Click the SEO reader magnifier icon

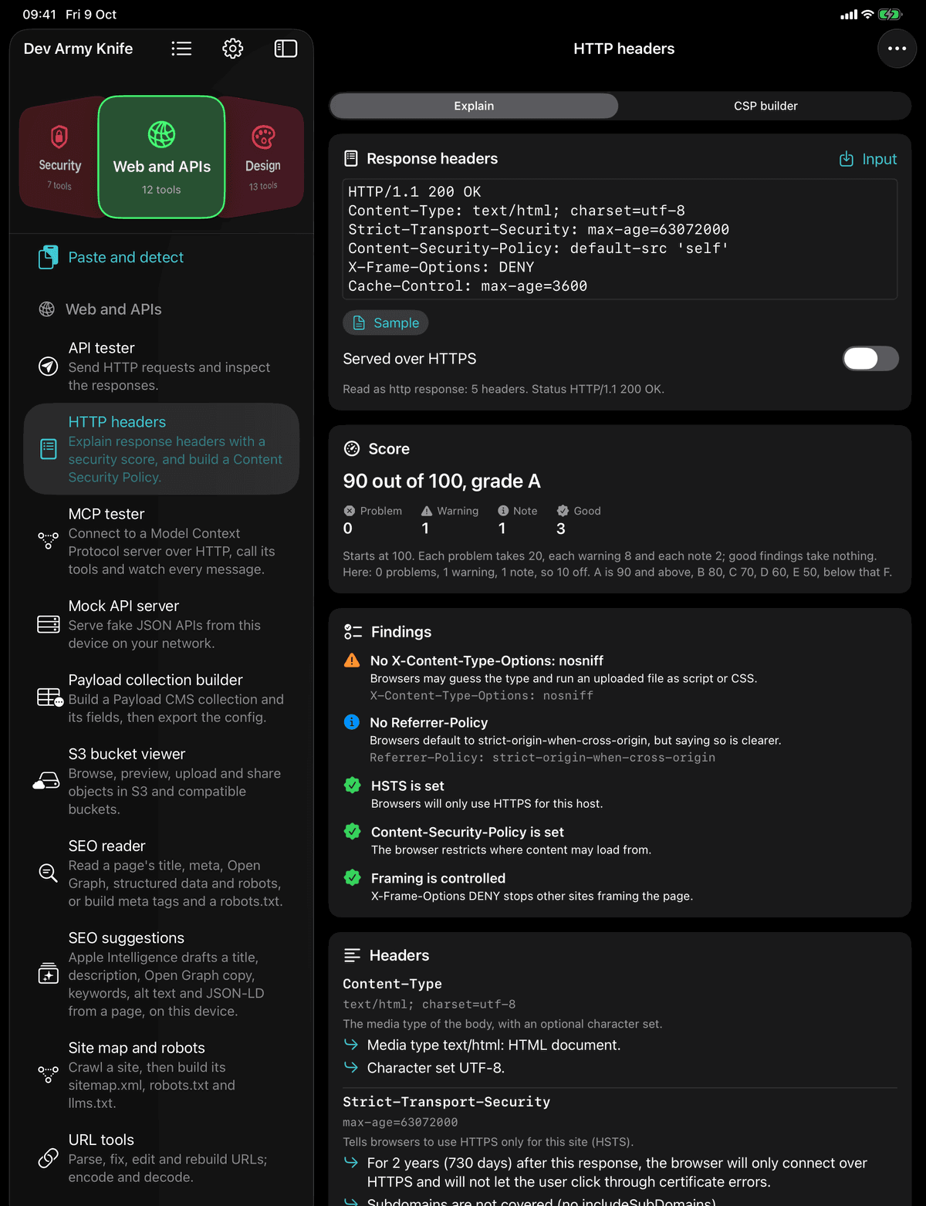[x=48, y=873]
